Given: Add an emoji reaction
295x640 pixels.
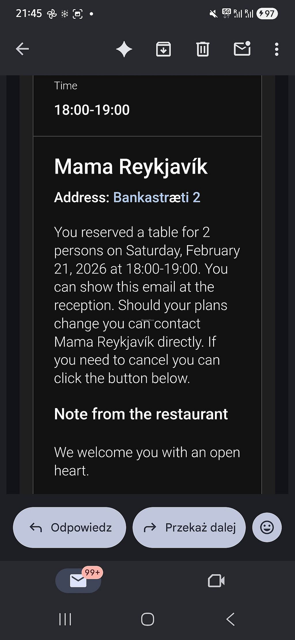Looking at the screenshot, I should (x=267, y=528).
